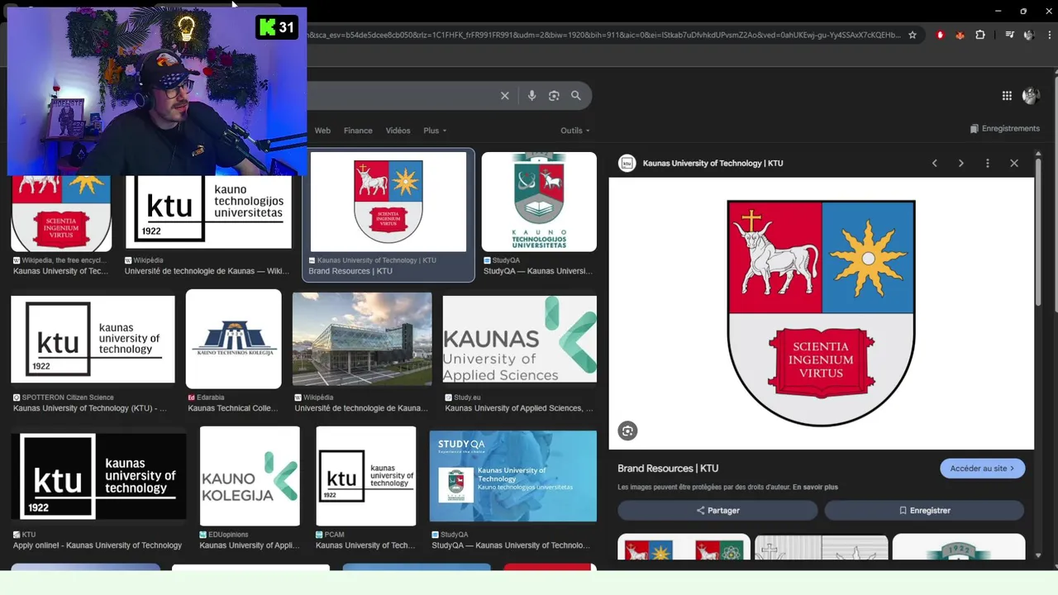Click caption Apply online! - Kaunas University of Technology

[98, 545]
